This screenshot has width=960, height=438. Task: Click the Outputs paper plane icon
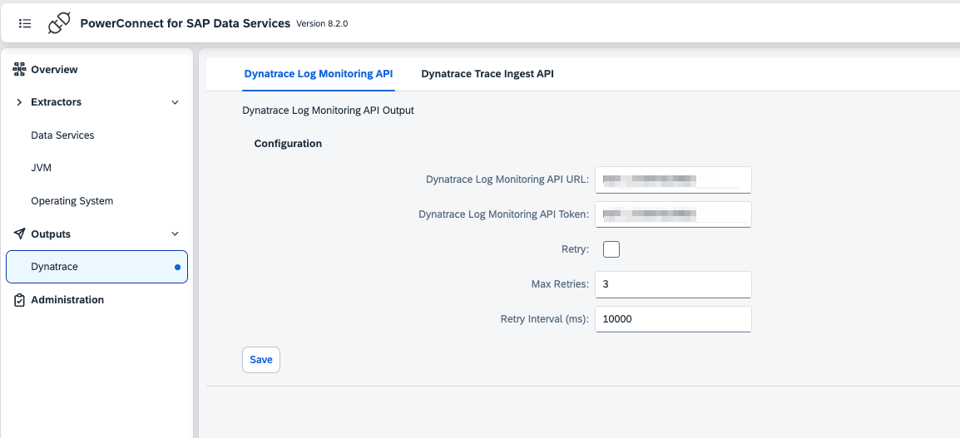click(x=20, y=234)
